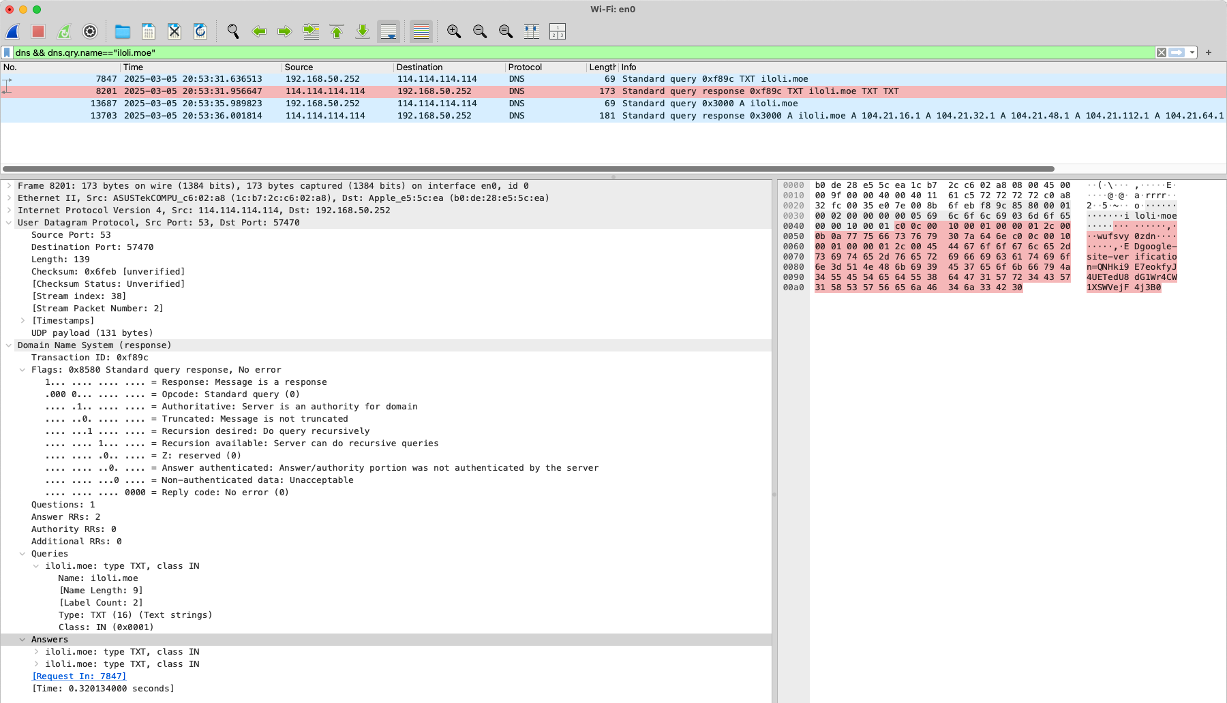Open the recent filters dropdown
This screenshot has height=703, width=1227.
[x=1192, y=52]
